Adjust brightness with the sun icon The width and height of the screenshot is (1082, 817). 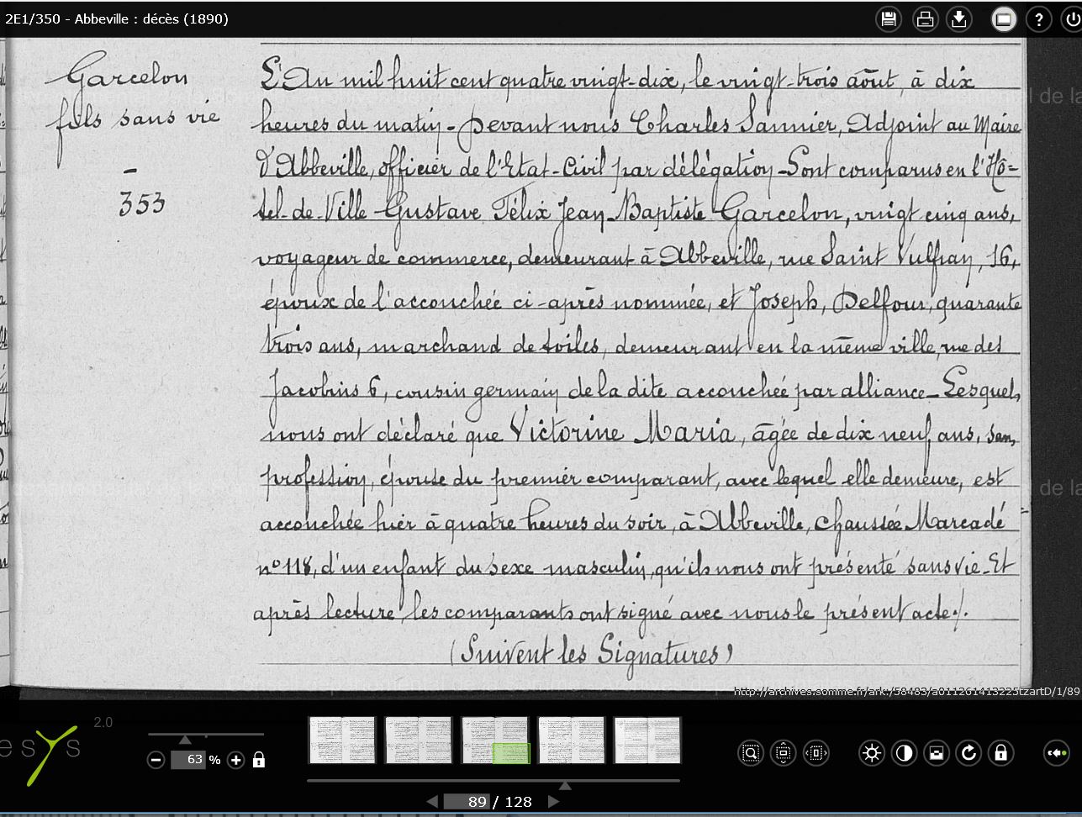pyautogui.click(x=872, y=753)
